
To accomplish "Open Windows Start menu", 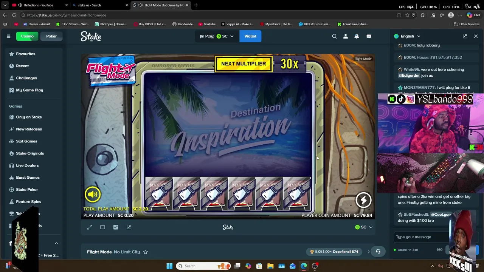I will [169, 266].
